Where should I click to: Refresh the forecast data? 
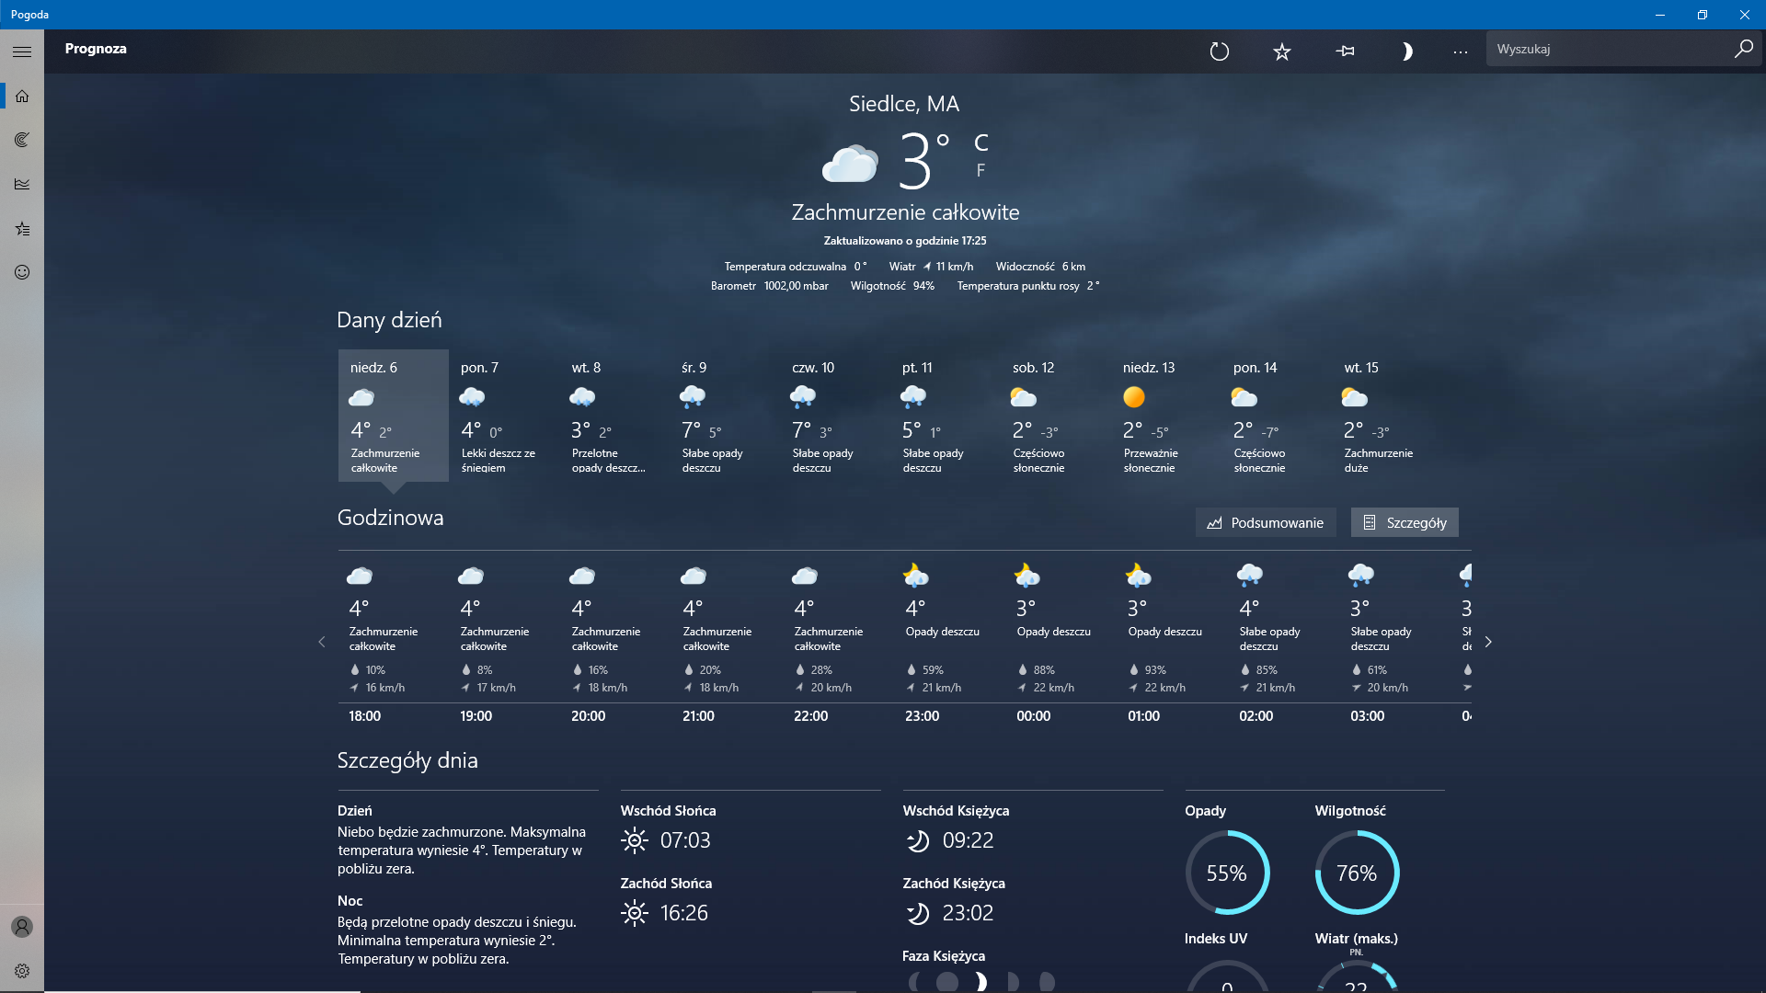point(1219,51)
